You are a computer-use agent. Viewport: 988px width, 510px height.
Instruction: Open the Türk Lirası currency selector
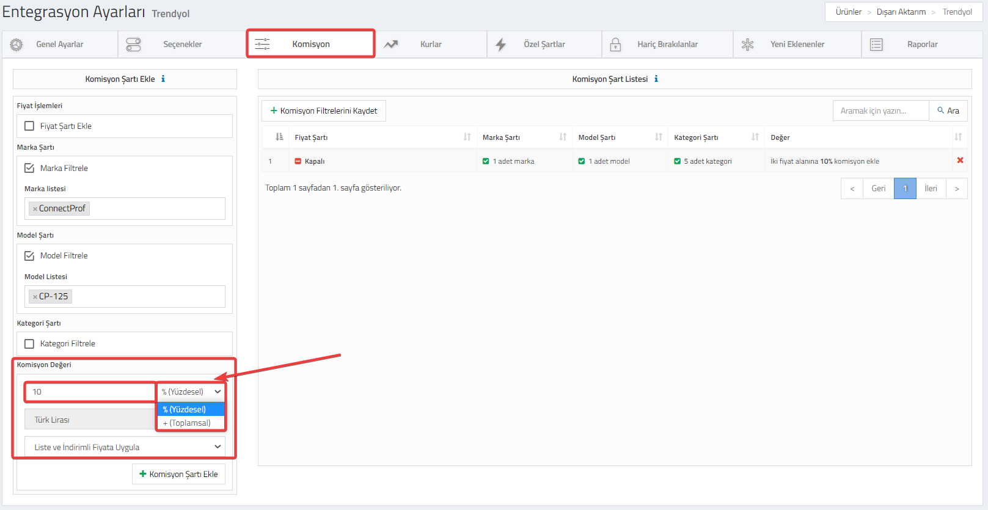click(x=90, y=420)
